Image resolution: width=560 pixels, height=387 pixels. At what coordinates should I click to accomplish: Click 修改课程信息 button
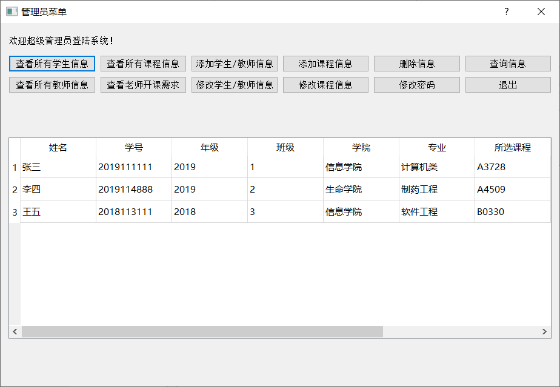pyautogui.click(x=325, y=85)
